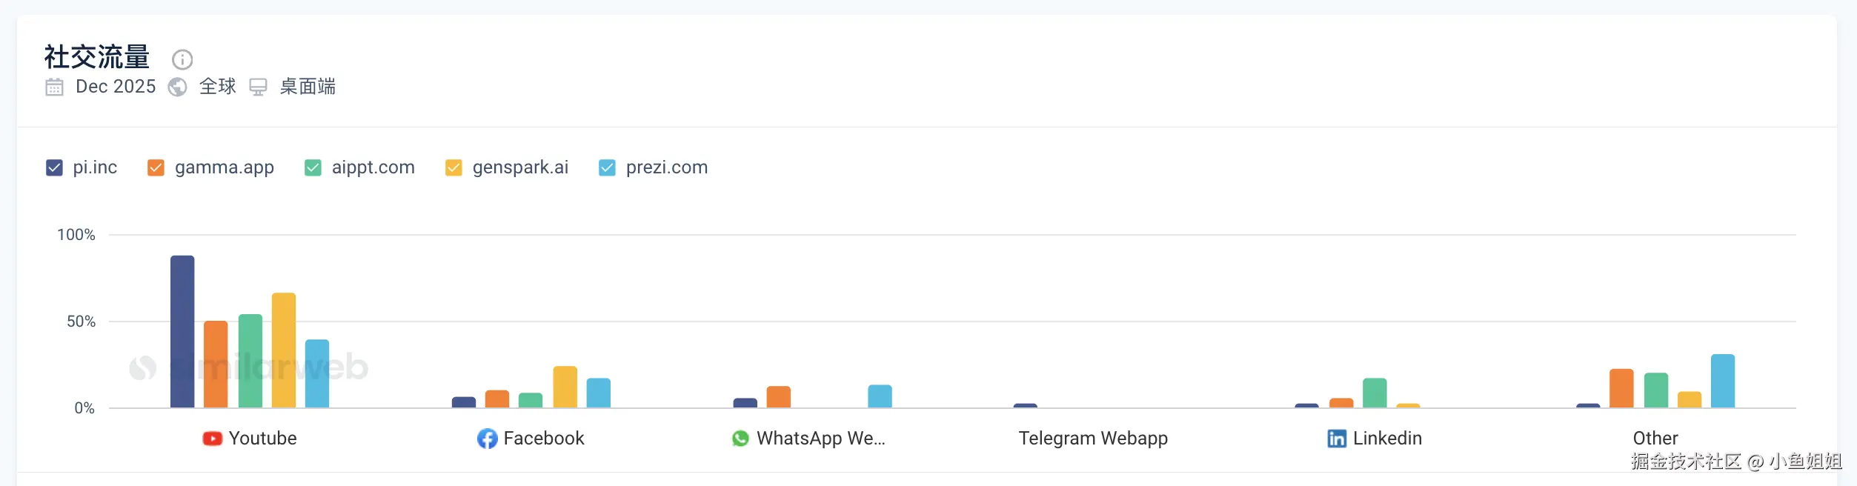Toggle the genspark.ai legend checkbox
Image resolution: width=1857 pixels, height=486 pixels.
tap(454, 168)
